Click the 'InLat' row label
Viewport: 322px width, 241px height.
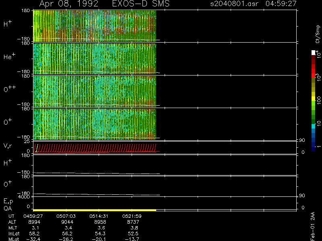point(14,233)
